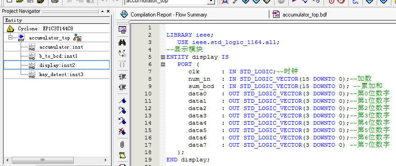The width and height of the screenshot is (396, 166).
Task: Click the 'PORT (' keyword line
Action: click(188, 65)
